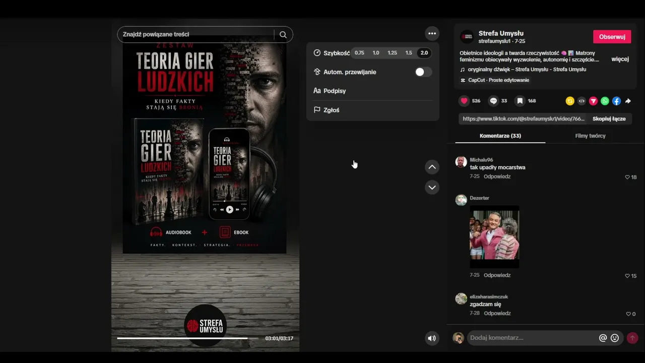Go to previous video with up chevron
The height and width of the screenshot is (363, 645).
432,167
